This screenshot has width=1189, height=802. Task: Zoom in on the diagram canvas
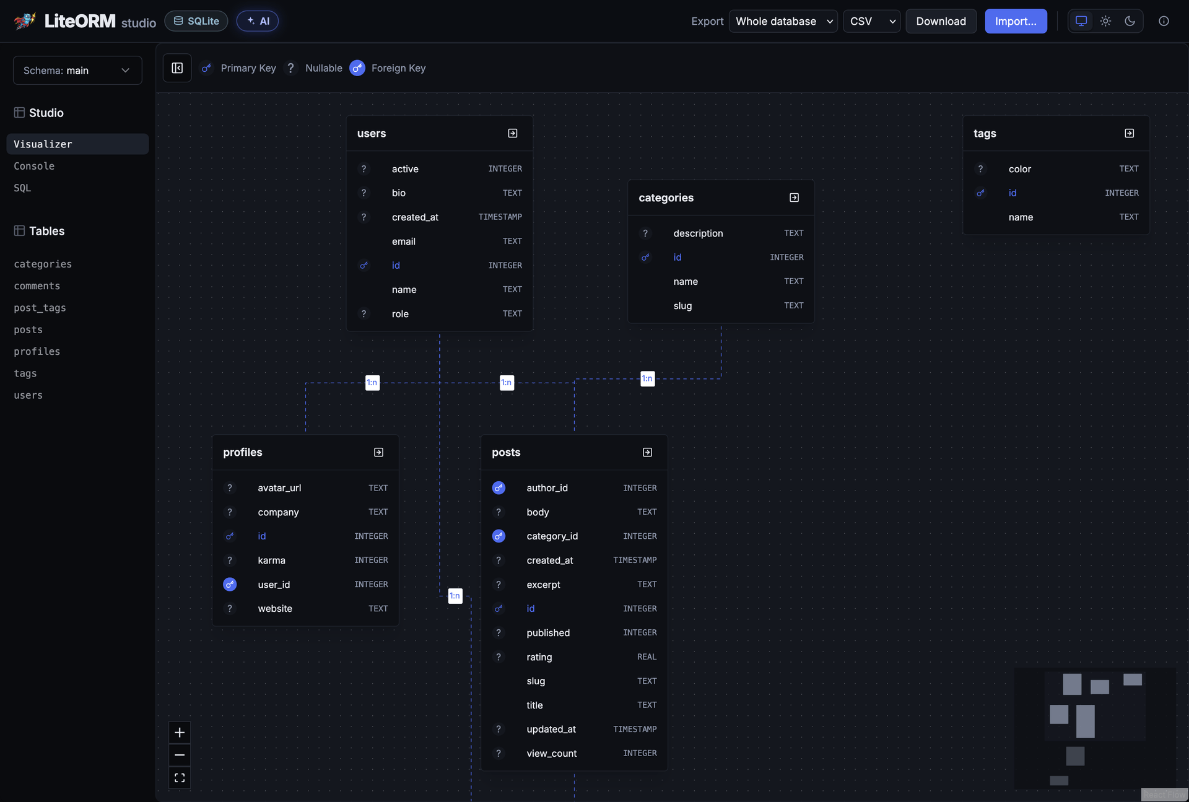click(180, 733)
